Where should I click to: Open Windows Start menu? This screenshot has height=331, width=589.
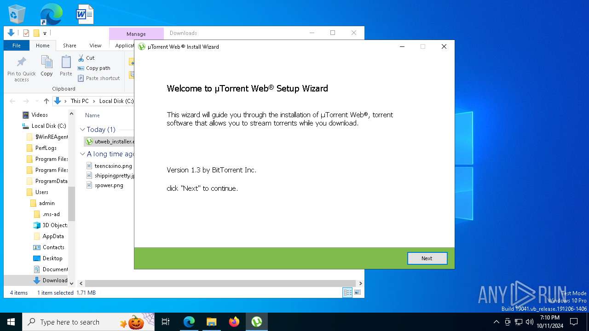tap(11, 322)
